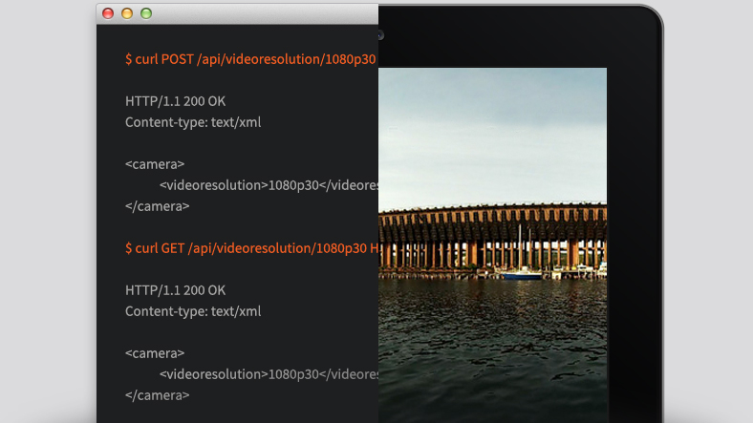
Task: Click the green maximize button
Action: (146, 13)
